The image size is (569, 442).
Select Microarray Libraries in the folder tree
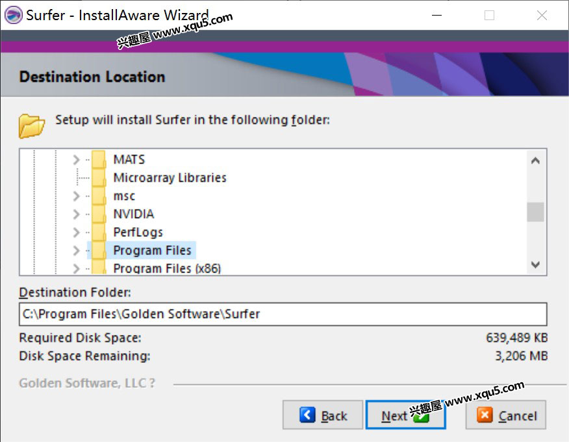pos(170,178)
